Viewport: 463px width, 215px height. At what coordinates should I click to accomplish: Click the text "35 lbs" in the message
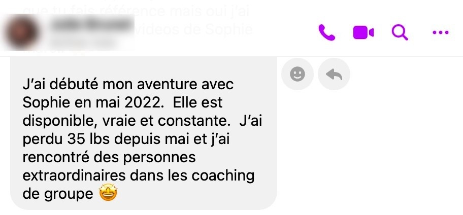(x=89, y=139)
